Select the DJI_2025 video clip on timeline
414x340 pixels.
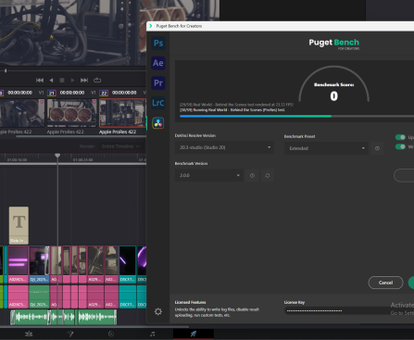pyautogui.click(x=39, y=265)
